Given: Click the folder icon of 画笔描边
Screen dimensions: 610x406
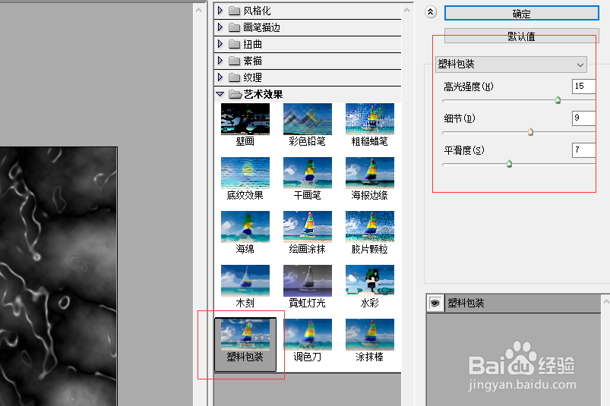Looking at the screenshot, I should tap(234, 27).
